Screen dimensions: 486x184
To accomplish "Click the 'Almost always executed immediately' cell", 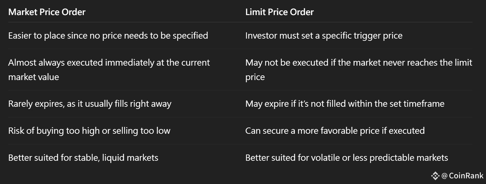I will [109, 70].
